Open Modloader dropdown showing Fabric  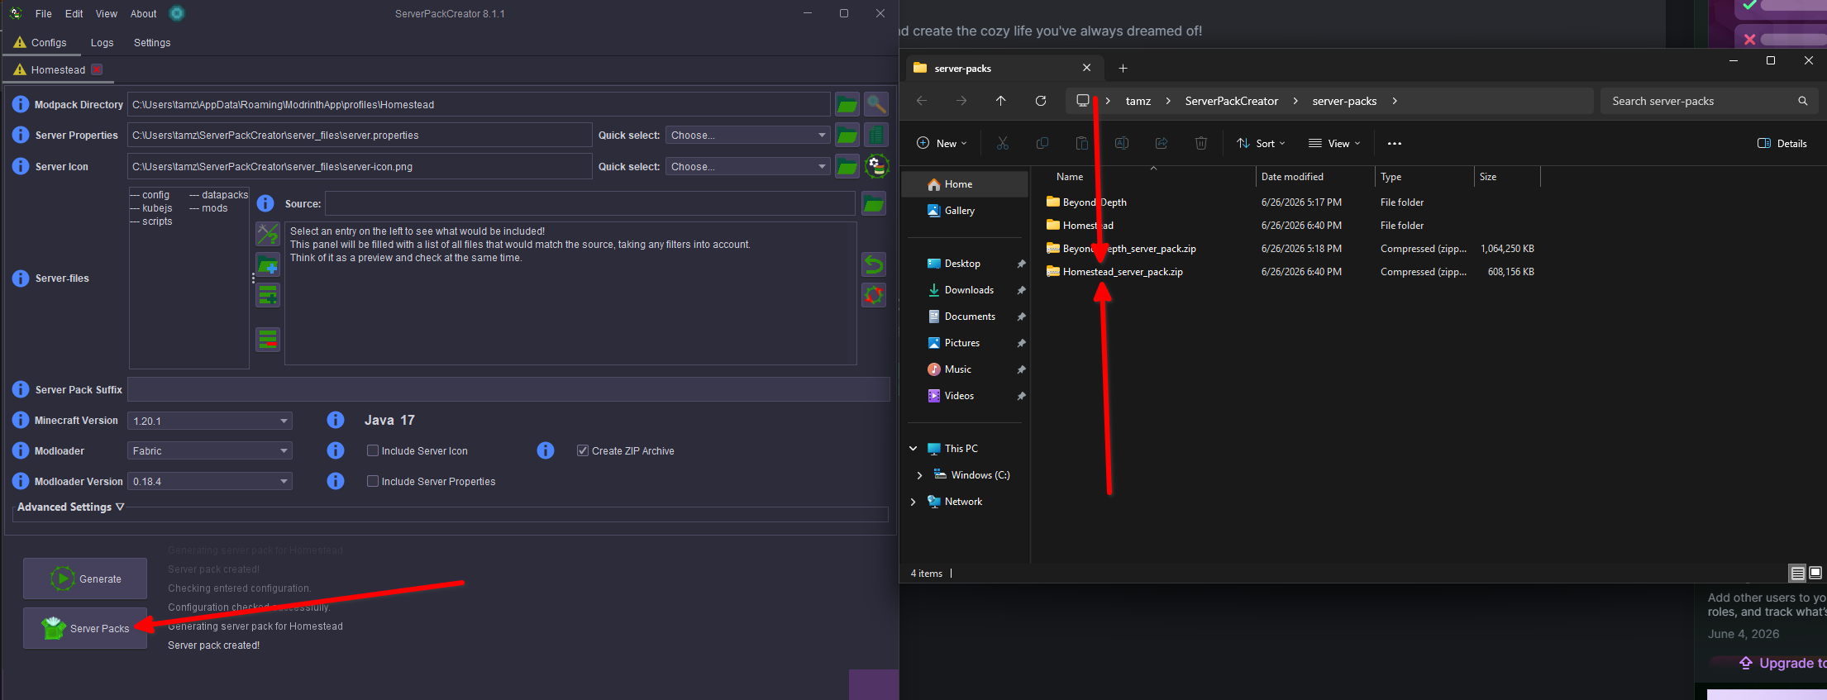210,450
